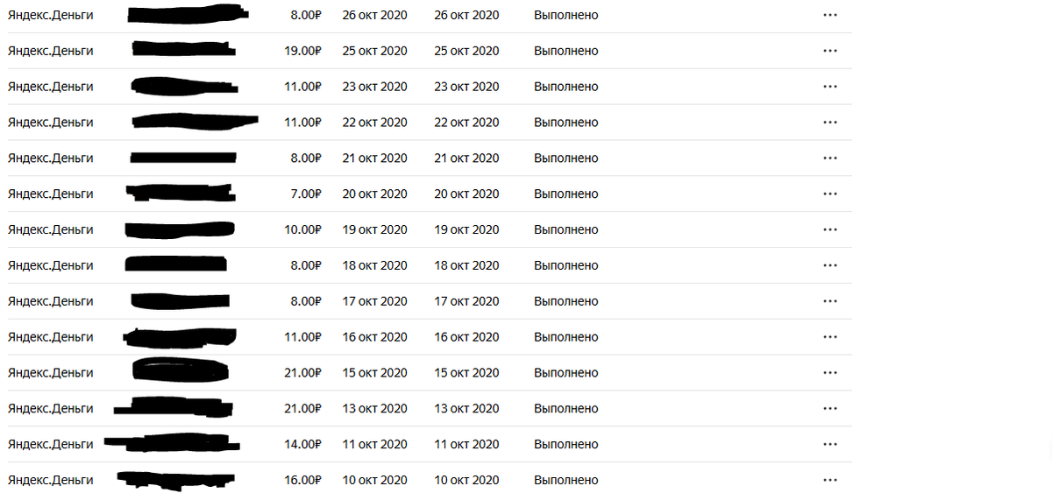Open ellipsis menu on 20 окт 2020 row
Image resolution: width=1052 pixels, height=493 pixels.
(x=830, y=194)
